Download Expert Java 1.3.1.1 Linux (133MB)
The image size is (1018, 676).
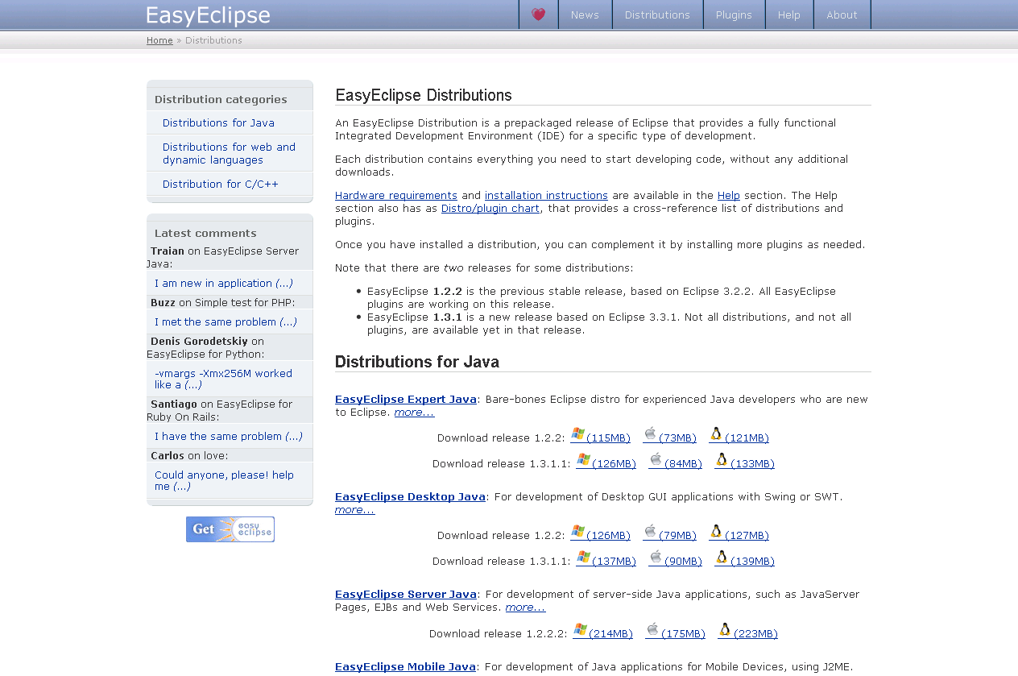tap(752, 464)
